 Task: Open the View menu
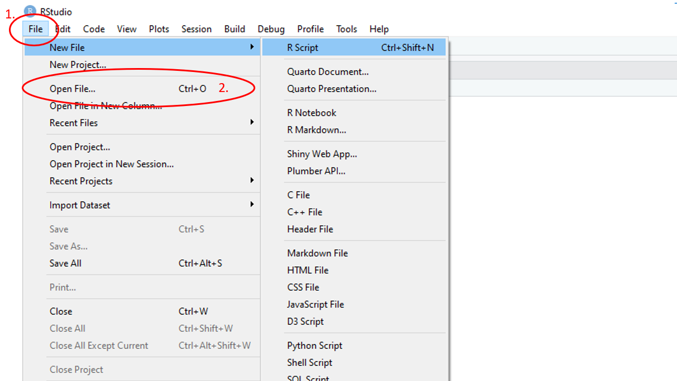[127, 29]
